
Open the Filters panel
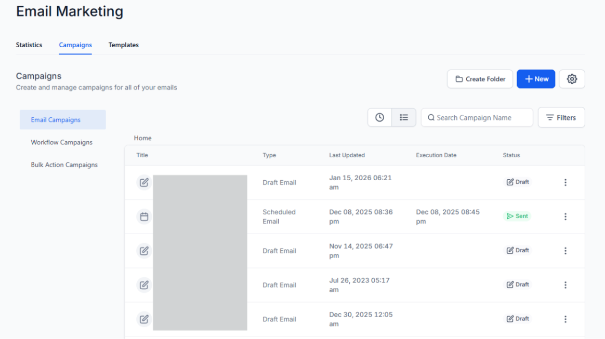tap(561, 117)
